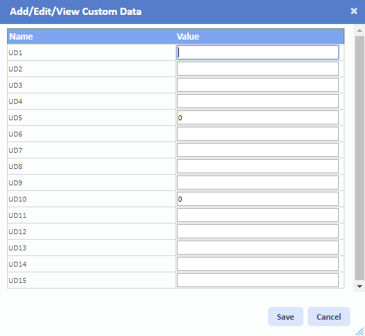Viewport: 365px width, 336px height.
Task: Cancel the custom data dialog
Action: (329, 317)
